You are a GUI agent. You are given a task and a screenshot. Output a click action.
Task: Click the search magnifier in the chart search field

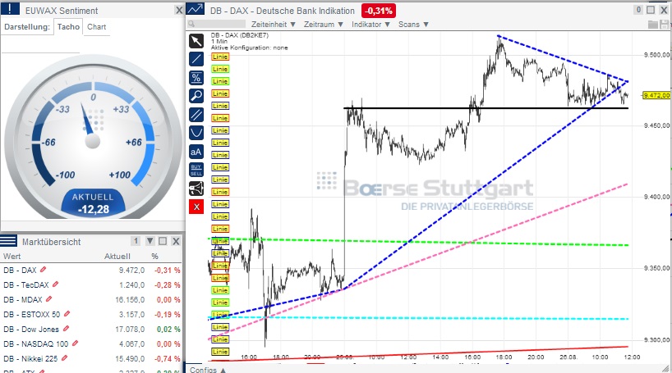point(191,24)
